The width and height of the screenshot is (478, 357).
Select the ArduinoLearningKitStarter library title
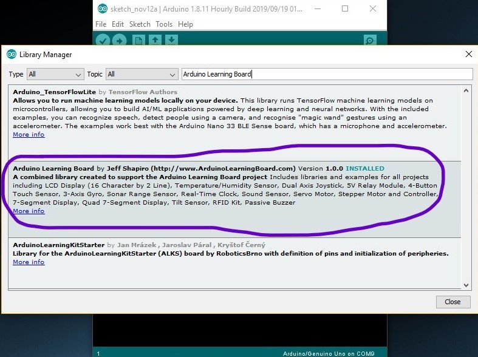click(58, 245)
